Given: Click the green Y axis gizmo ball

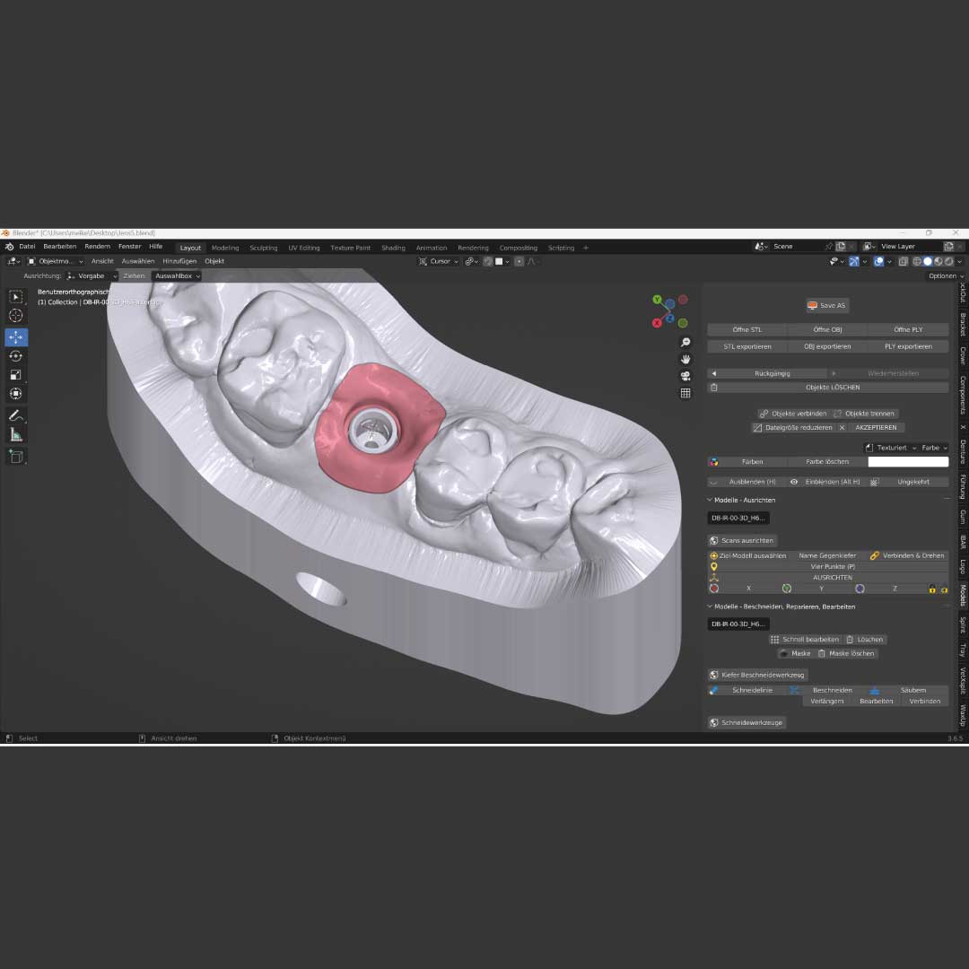Looking at the screenshot, I should point(658,300).
